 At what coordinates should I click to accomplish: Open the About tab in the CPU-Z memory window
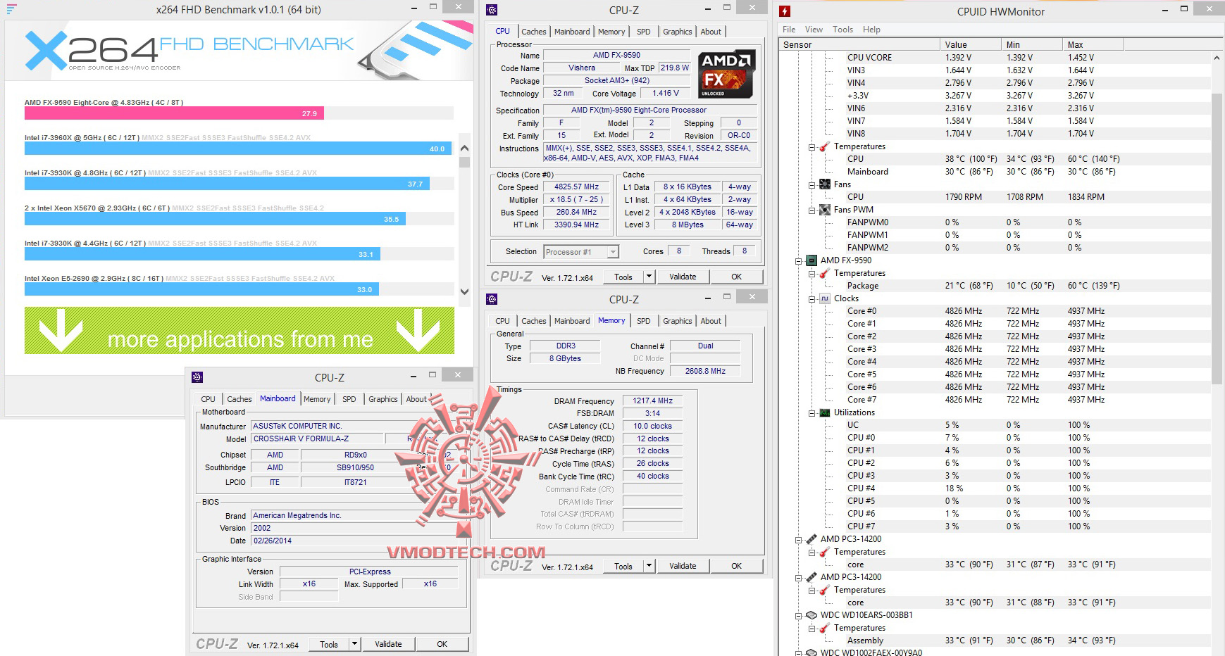(x=711, y=321)
